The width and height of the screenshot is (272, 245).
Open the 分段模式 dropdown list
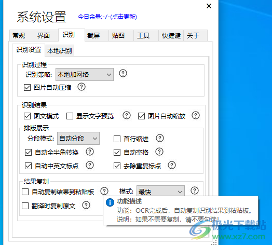78,138
